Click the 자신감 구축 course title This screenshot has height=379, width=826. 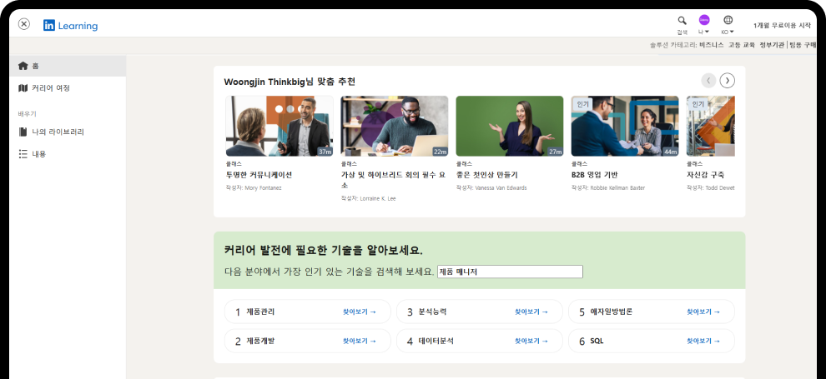705,175
